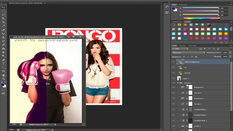
Task: Select the Lasso tool
Action: (3, 15)
